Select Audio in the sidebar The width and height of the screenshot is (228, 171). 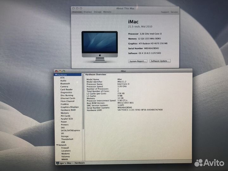coord(63,81)
